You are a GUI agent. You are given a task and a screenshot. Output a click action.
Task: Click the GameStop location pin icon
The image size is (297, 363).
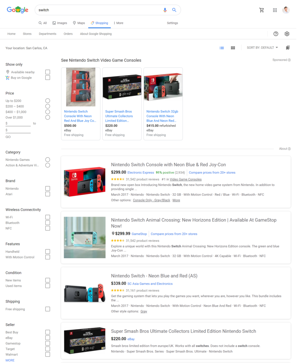[113, 234]
